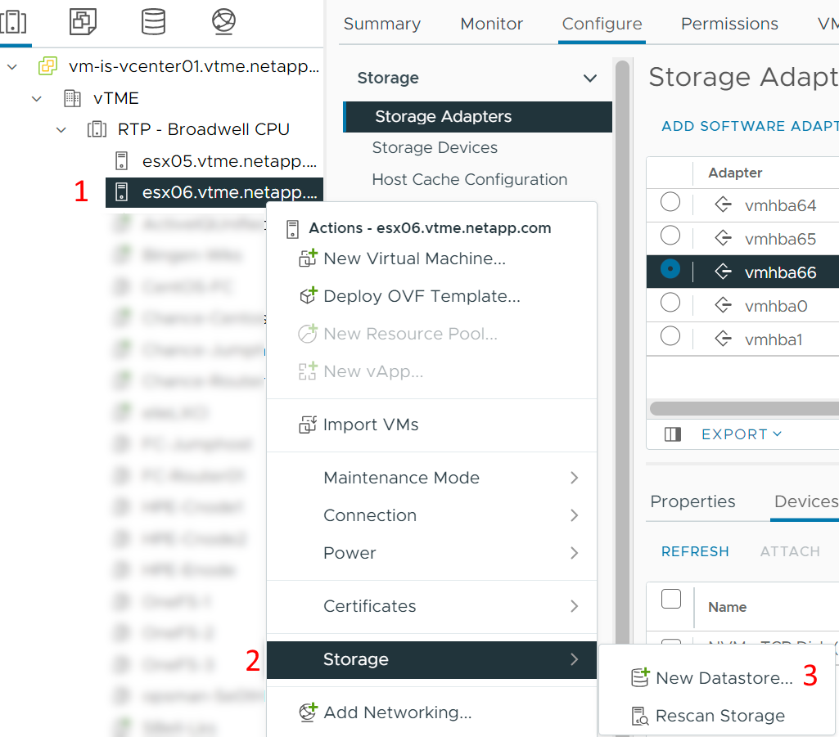Screen dimensions: 839x737
Task: Click the Refresh link
Action: click(x=695, y=551)
